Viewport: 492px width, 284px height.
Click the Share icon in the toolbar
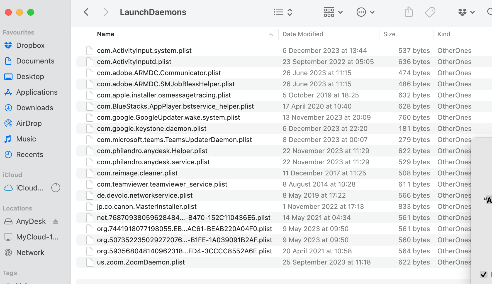408,12
